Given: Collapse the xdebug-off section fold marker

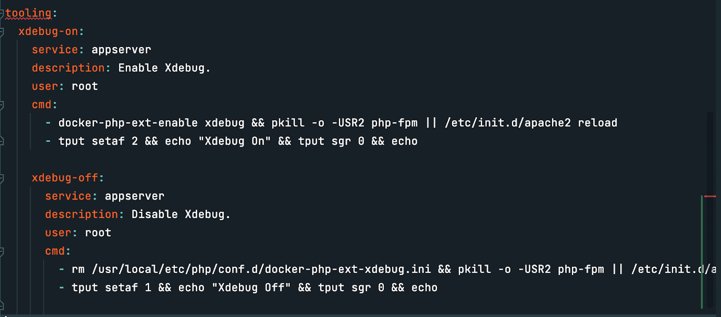Looking at the screenshot, I should tap(2, 178).
